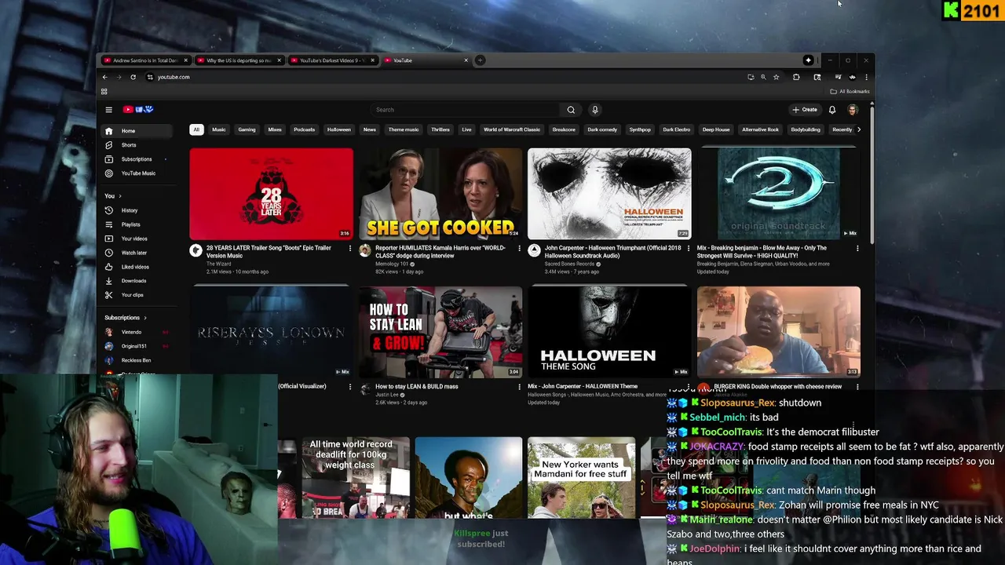Click the search magnifier button
Viewport: 1005px width, 565px height.
pos(571,110)
